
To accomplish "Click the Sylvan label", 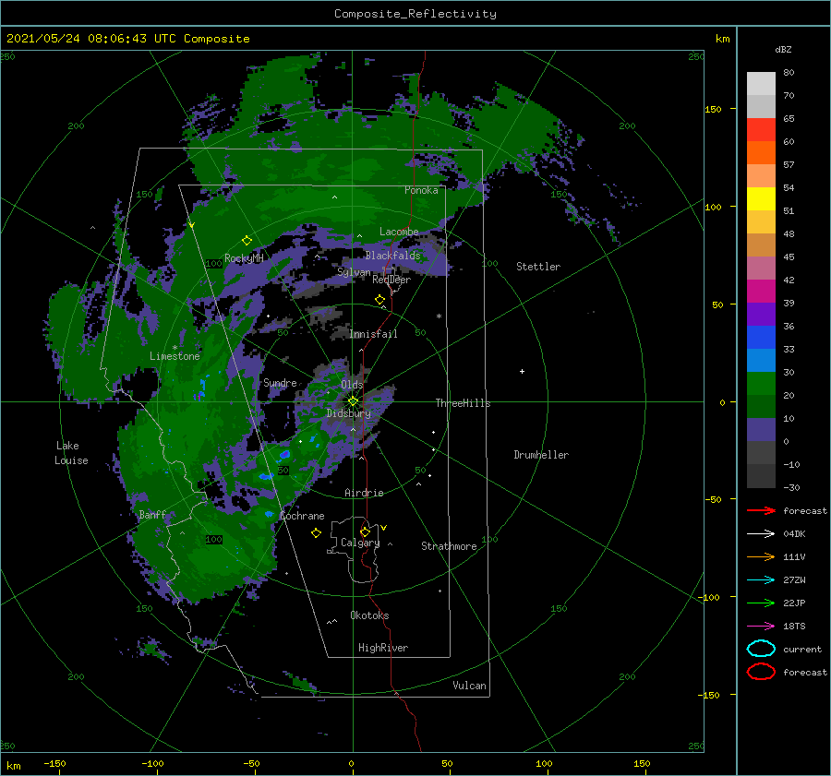I will pos(354,273).
